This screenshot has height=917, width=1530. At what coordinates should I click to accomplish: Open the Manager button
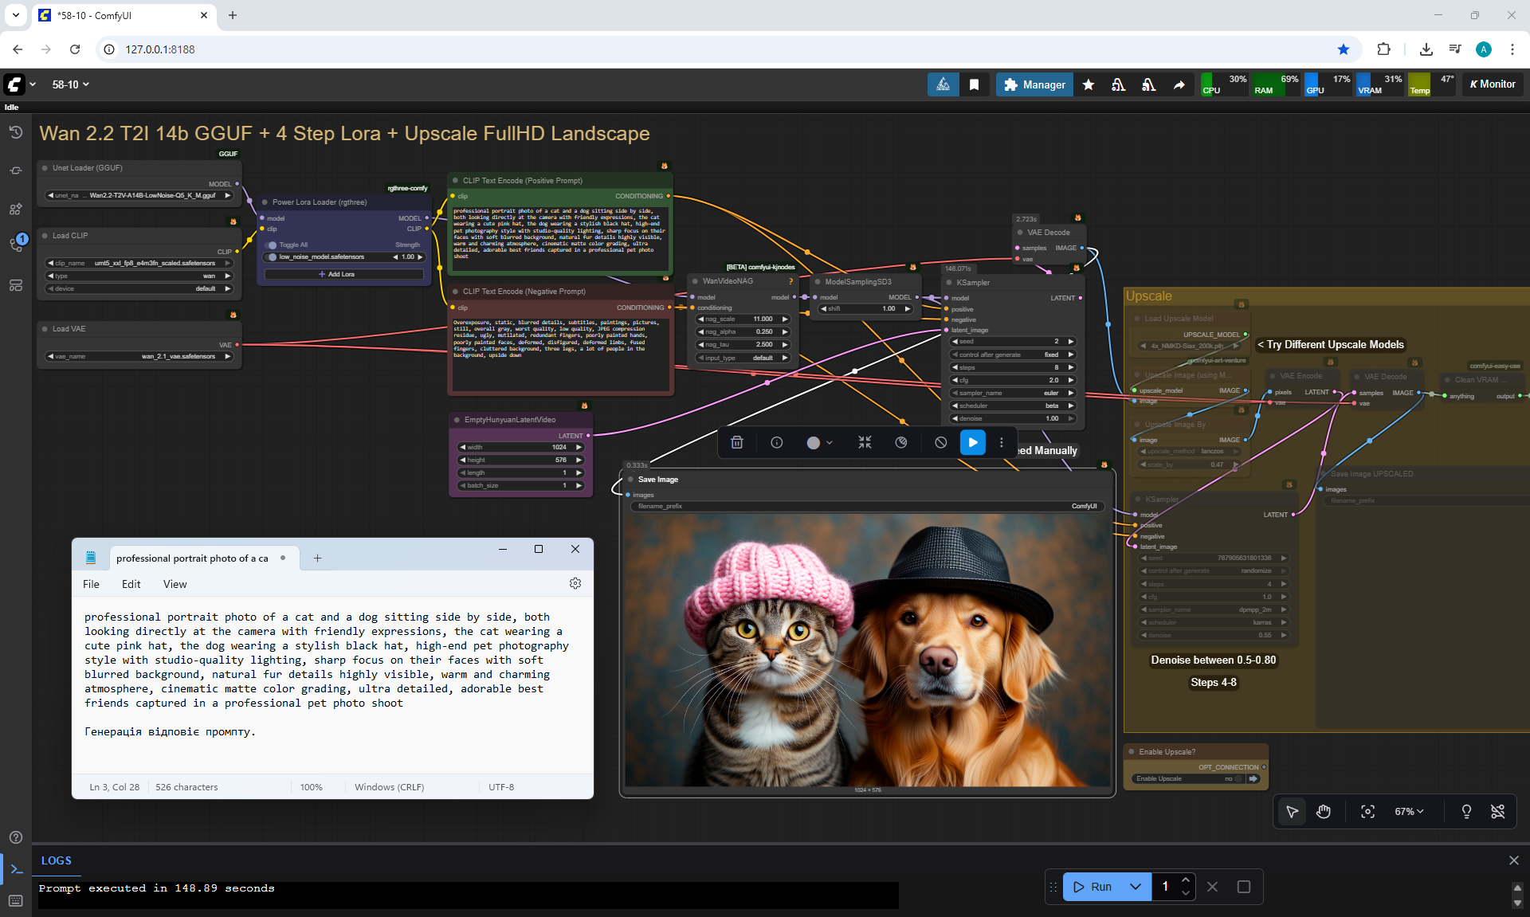coord(1034,84)
